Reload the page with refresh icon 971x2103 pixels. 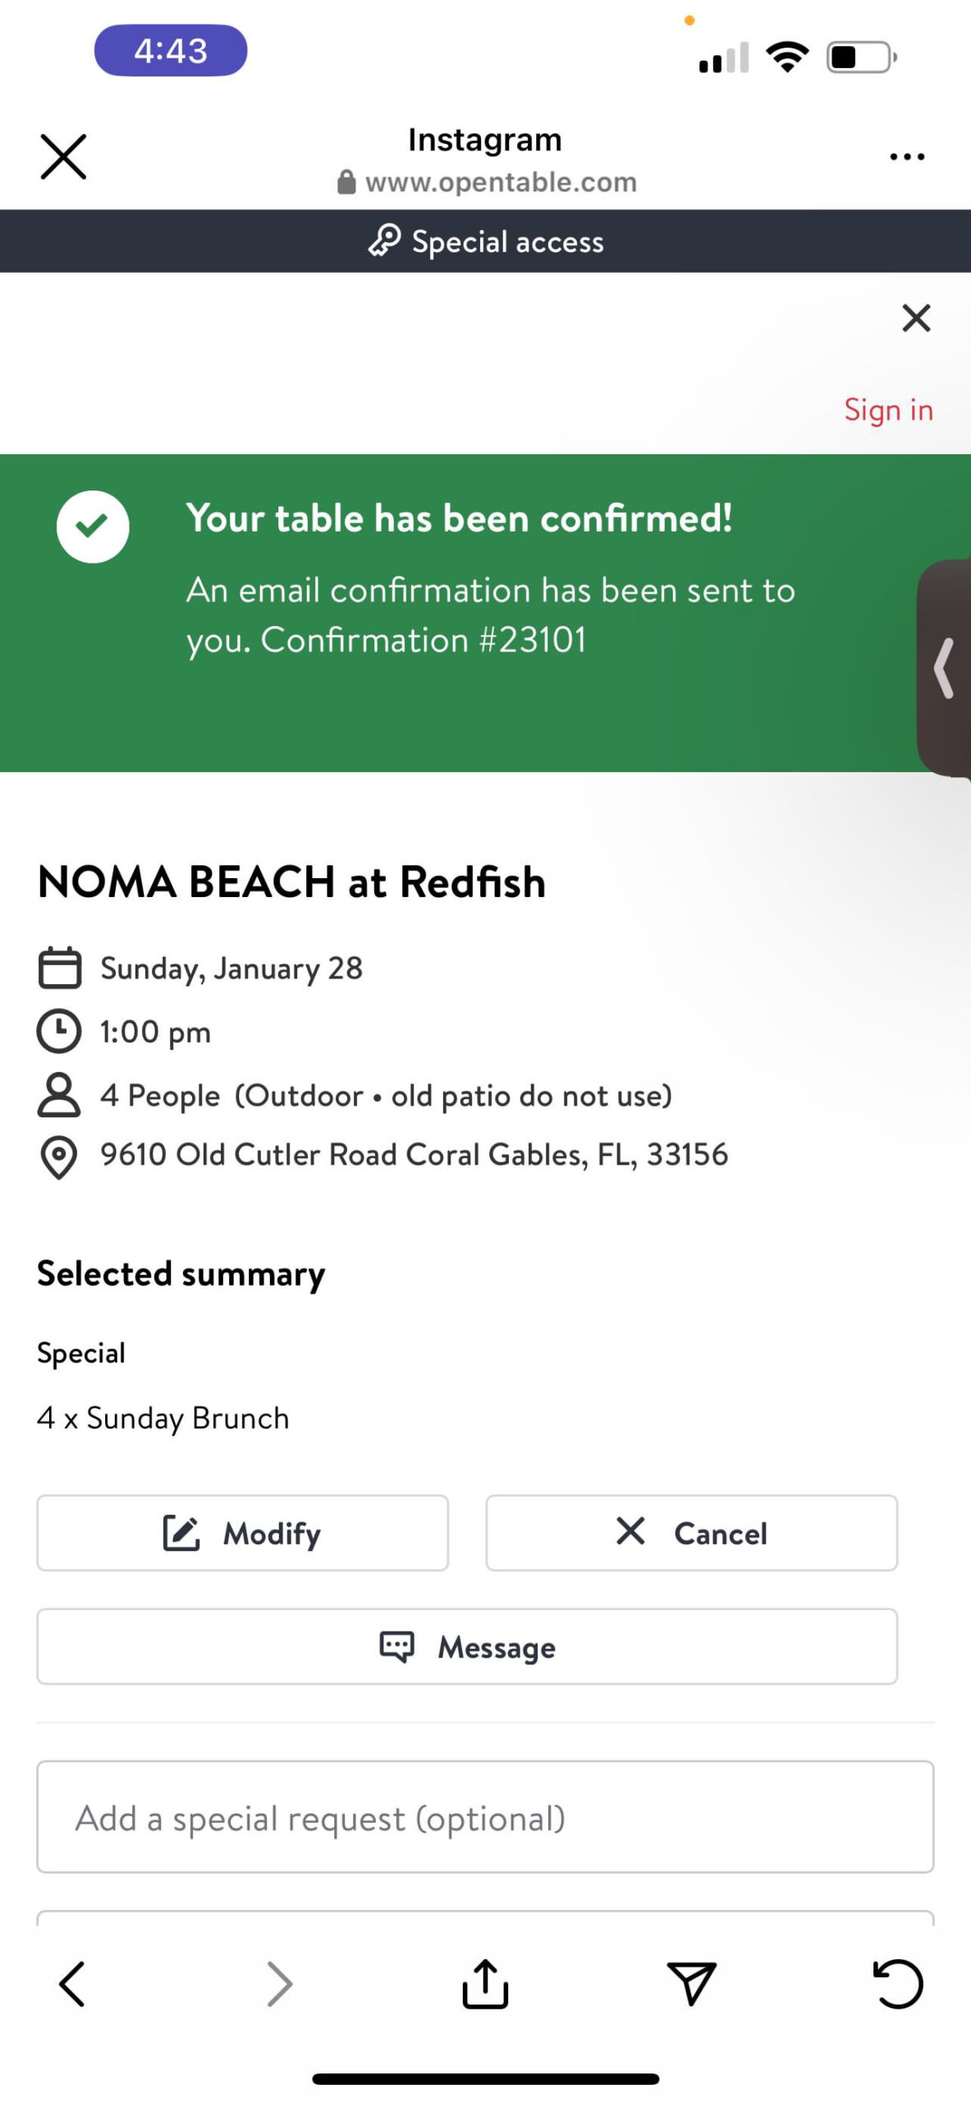click(x=897, y=1984)
